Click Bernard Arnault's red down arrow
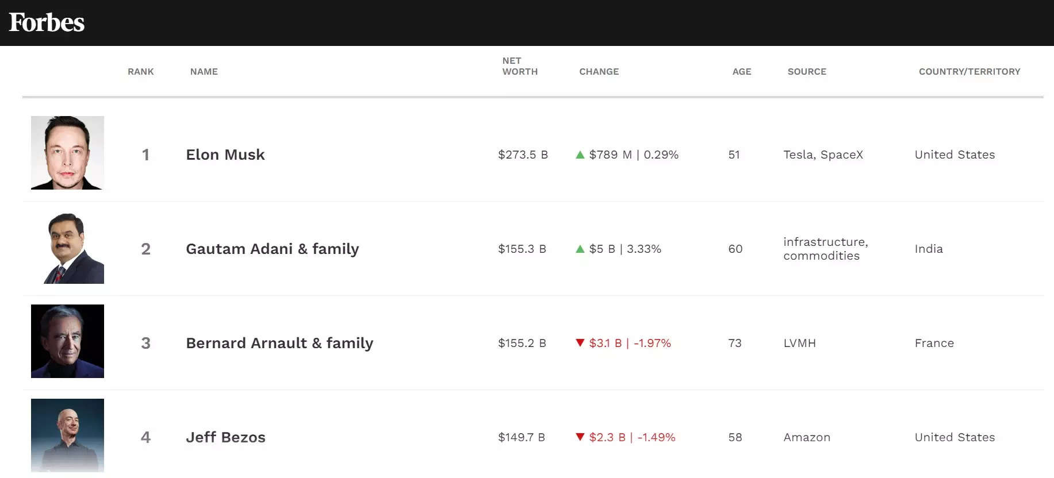This screenshot has height=478, width=1054. pyautogui.click(x=580, y=343)
